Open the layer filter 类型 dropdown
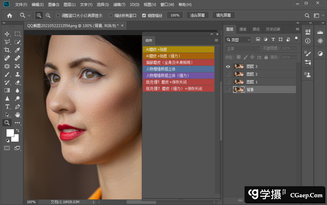 click(238, 40)
